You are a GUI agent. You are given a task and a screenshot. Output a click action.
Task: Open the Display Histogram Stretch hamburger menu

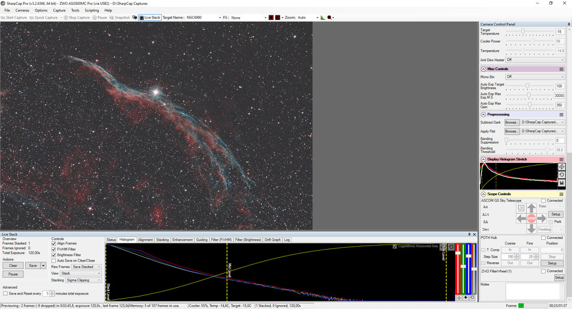(x=562, y=159)
